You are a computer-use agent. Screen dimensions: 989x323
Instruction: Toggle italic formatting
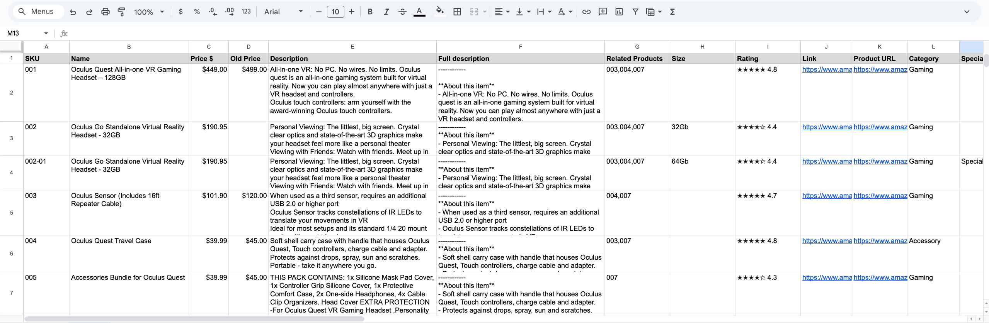[386, 12]
